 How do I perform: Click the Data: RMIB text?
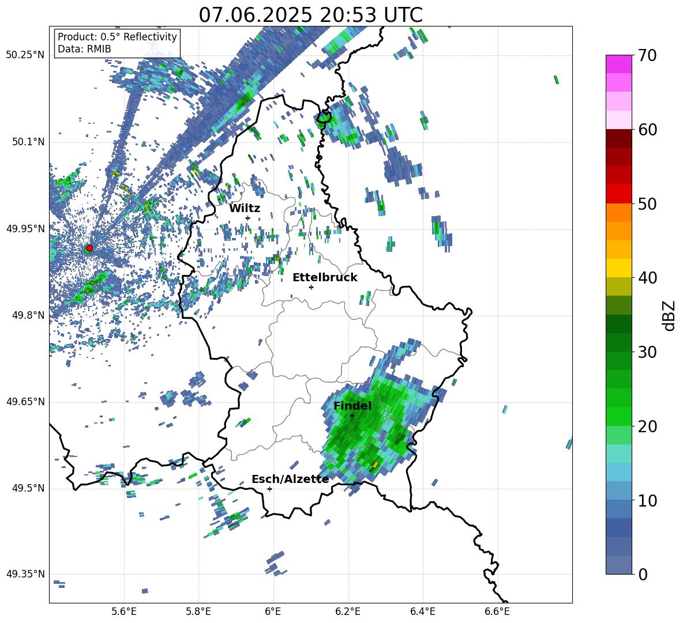[x=84, y=49]
